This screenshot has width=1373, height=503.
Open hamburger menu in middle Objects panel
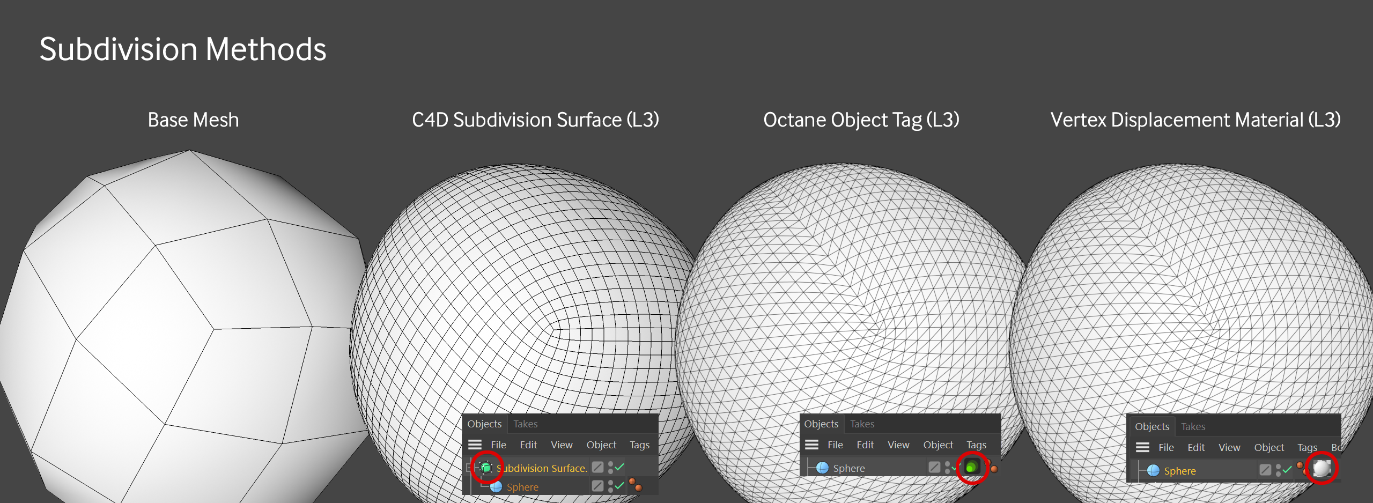811,445
